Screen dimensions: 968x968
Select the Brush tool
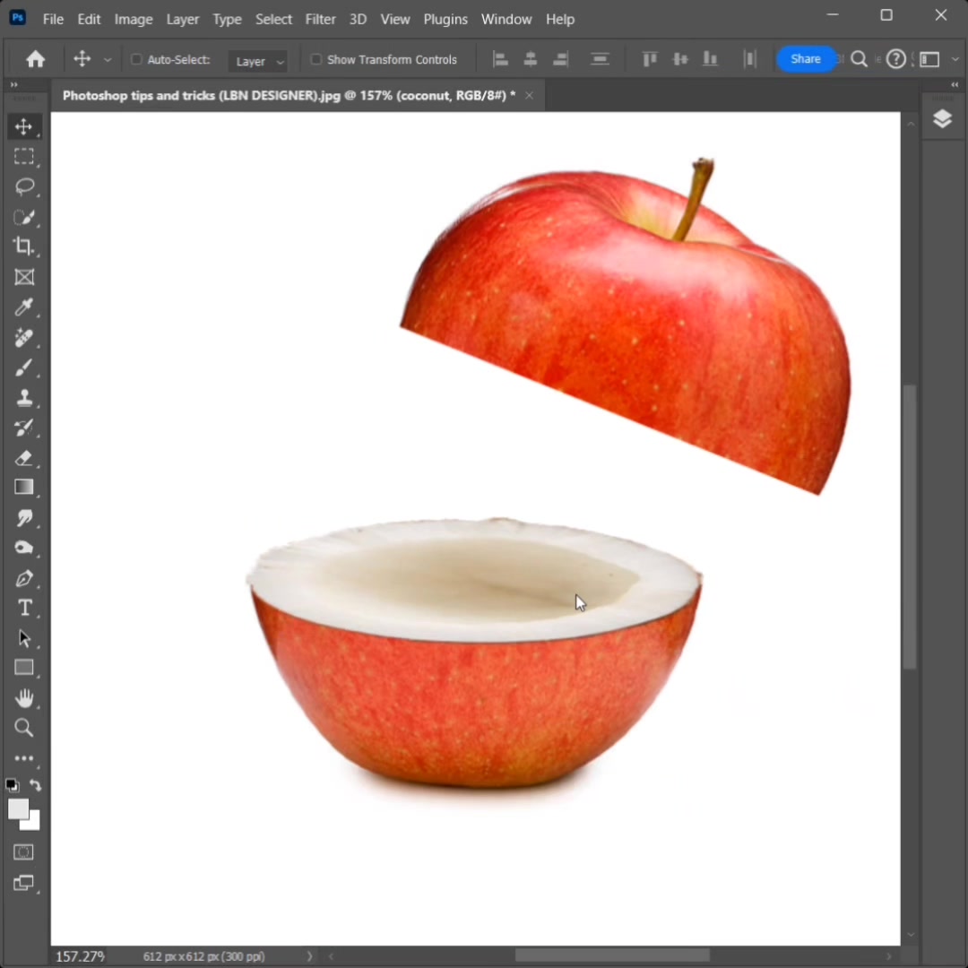tap(24, 367)
